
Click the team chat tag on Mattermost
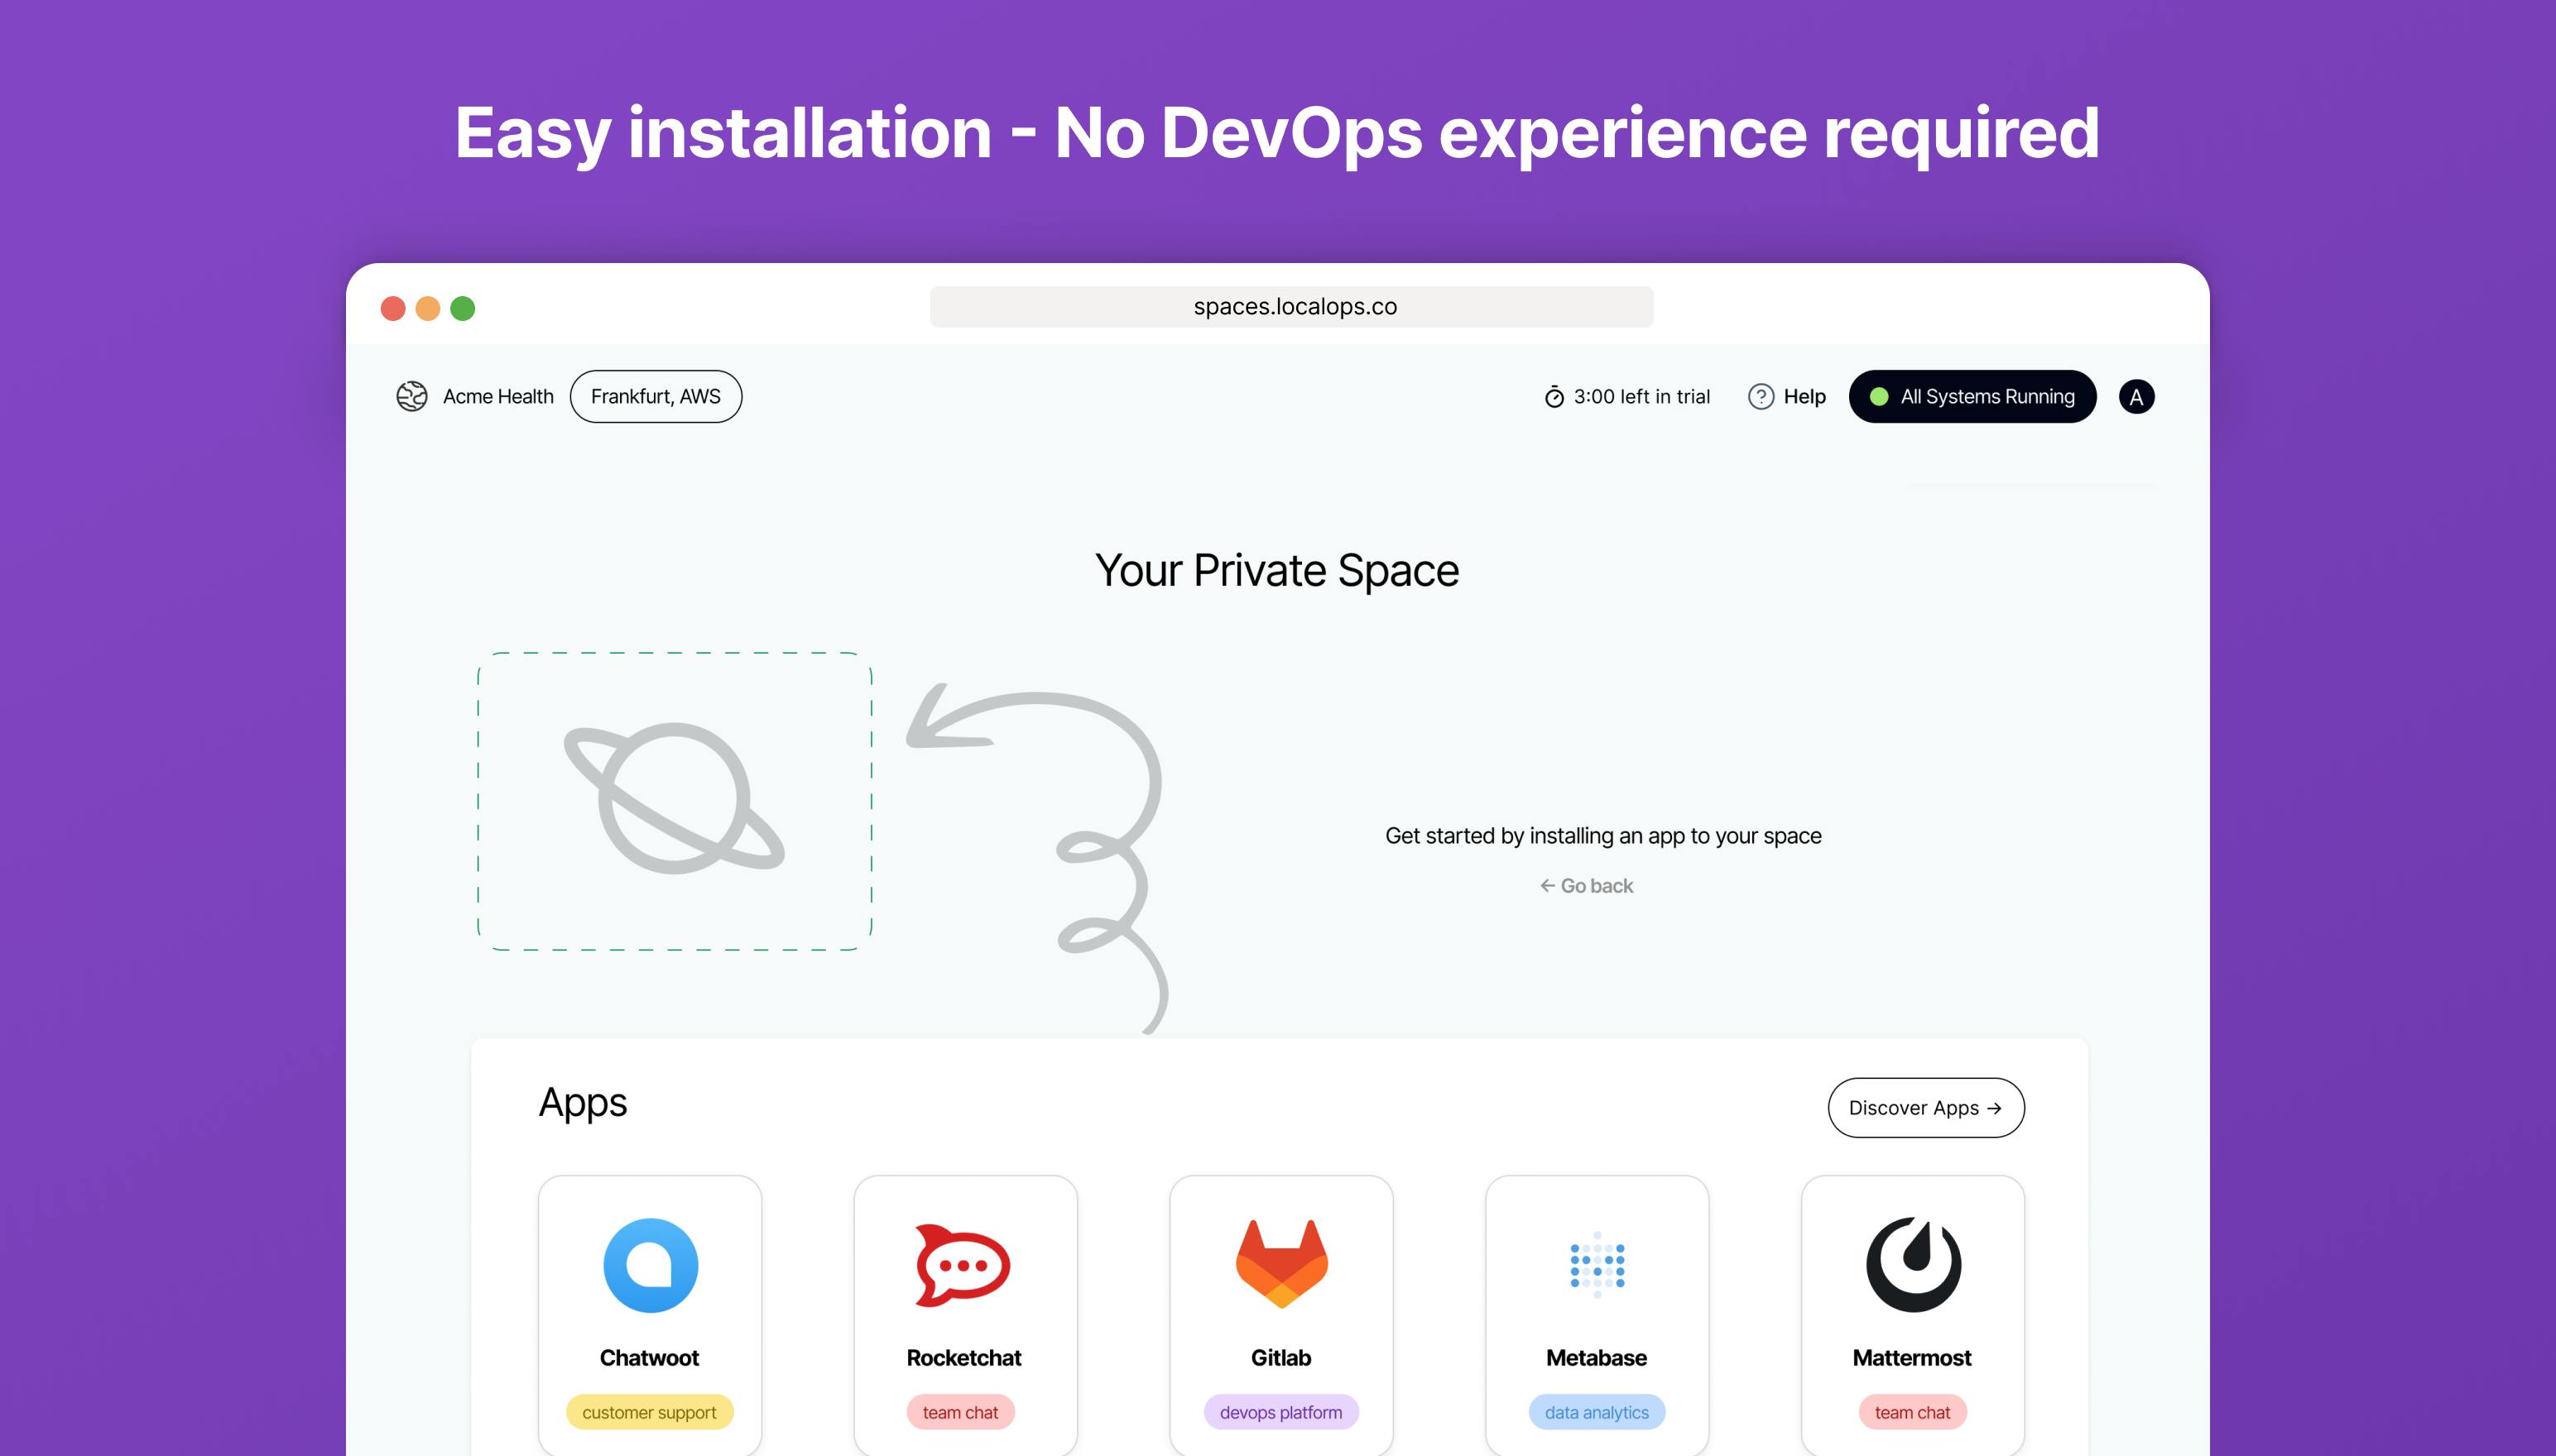click(x=1913, y=1412)
